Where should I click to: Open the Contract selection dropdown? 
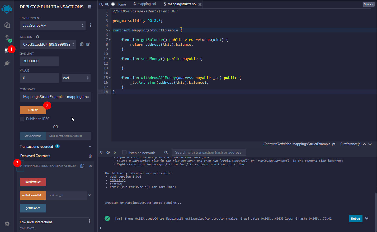[55, 97]
